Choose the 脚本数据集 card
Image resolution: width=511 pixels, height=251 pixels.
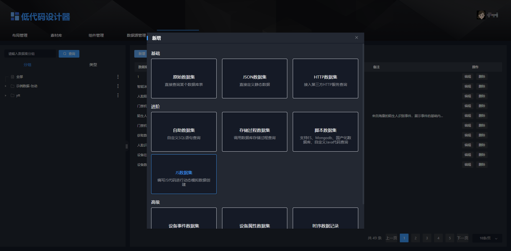[325, 132]
